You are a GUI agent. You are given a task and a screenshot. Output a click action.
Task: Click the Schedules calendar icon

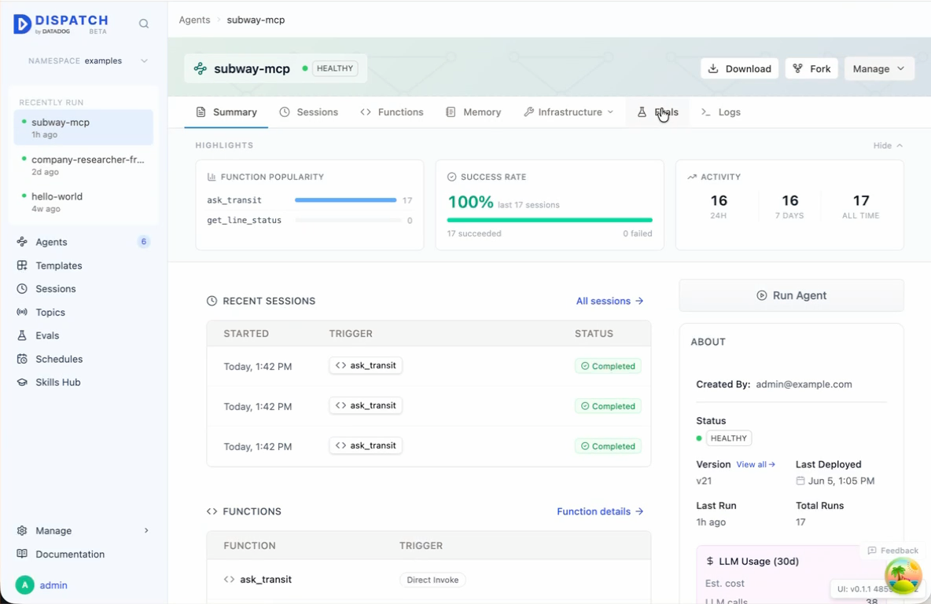[x=22, y=359]
